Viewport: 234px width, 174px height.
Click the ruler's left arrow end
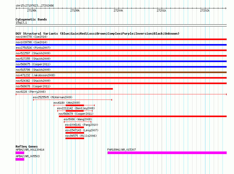16,8
